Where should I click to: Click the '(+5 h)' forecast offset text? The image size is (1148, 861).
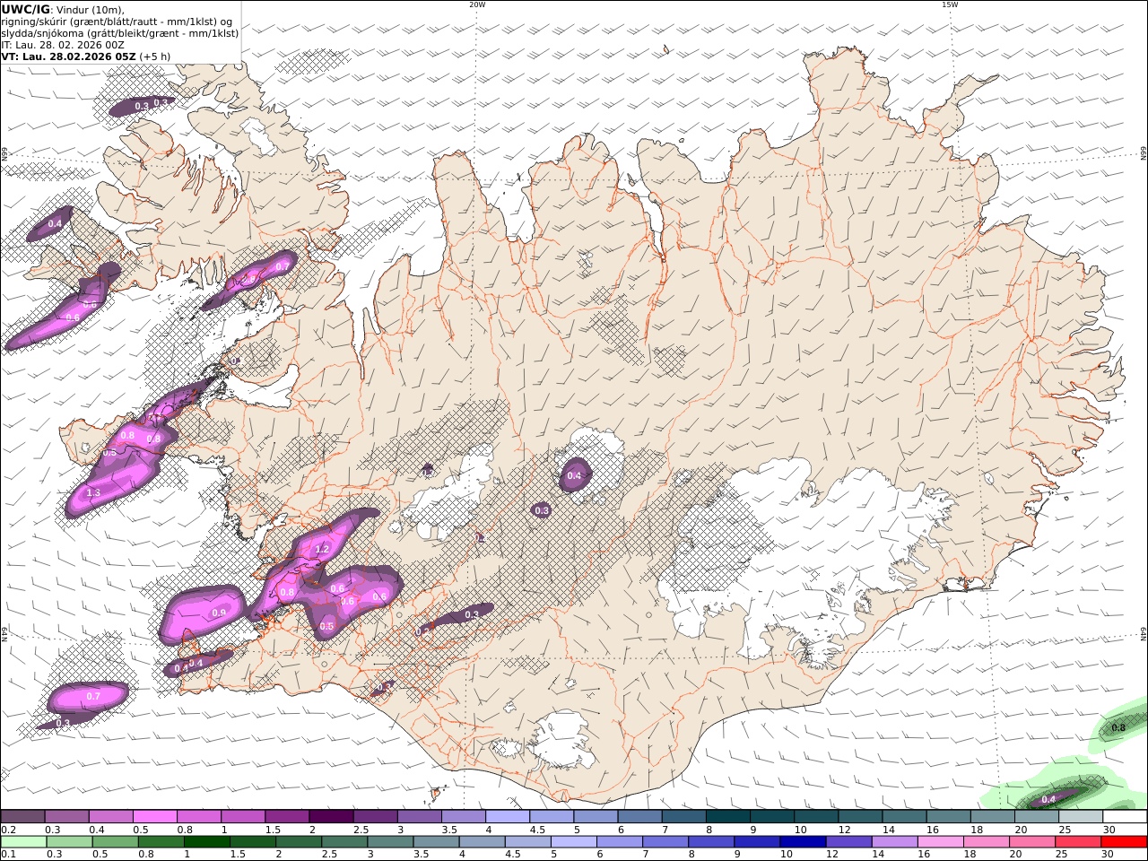coord(154,57)
